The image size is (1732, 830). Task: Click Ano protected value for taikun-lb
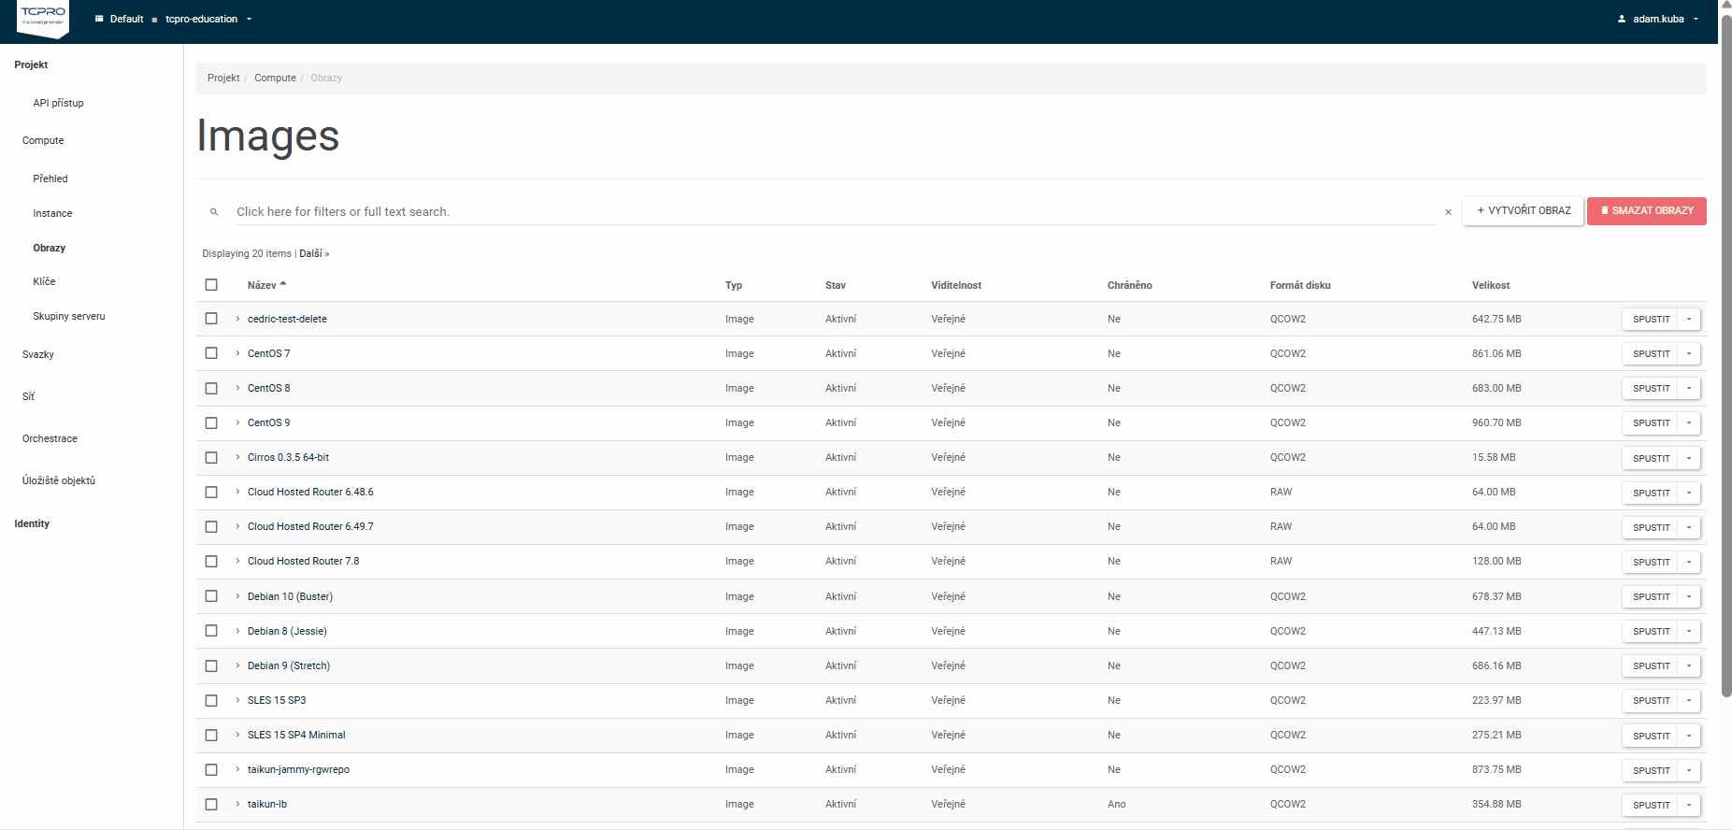click(1117, 804)
